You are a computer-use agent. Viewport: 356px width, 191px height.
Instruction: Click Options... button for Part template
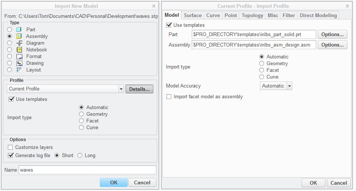(333, 35)
